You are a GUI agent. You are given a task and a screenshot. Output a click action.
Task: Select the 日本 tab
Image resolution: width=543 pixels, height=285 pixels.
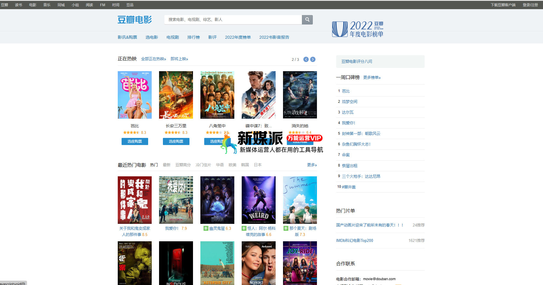click(x=258, y=165)
